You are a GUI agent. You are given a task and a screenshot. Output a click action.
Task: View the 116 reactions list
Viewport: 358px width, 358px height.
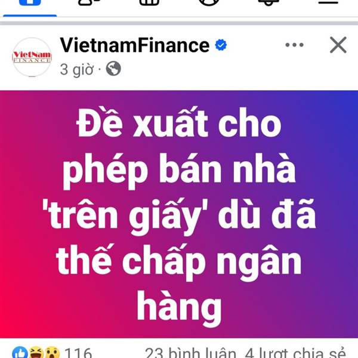(x=78, y=353)
